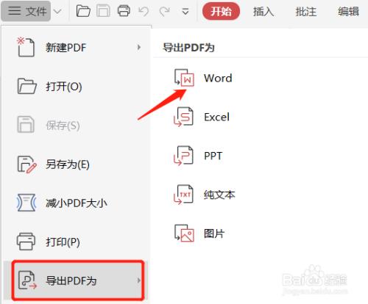Expand the quick access toolbar dropdown
The width and height of the screenshot is (368, 304).
tap(185, 11)
